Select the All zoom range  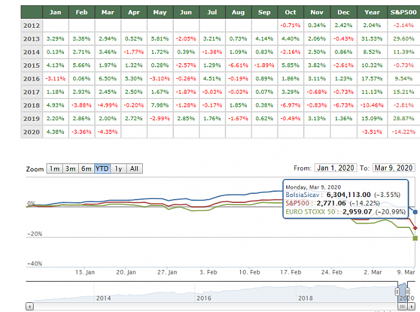click(x=134, y=169)
